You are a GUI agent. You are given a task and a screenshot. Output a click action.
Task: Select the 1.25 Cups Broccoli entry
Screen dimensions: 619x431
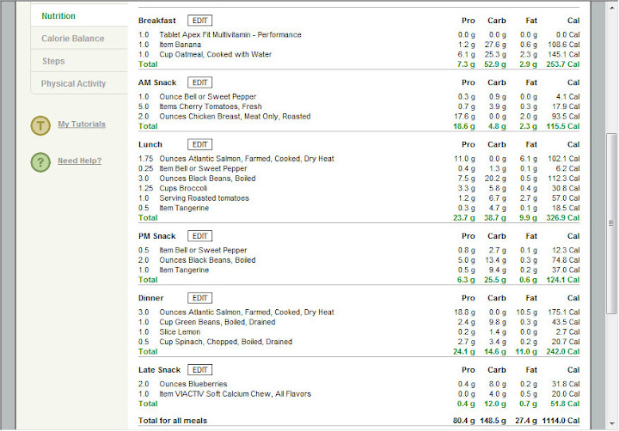tap(359, 188)
